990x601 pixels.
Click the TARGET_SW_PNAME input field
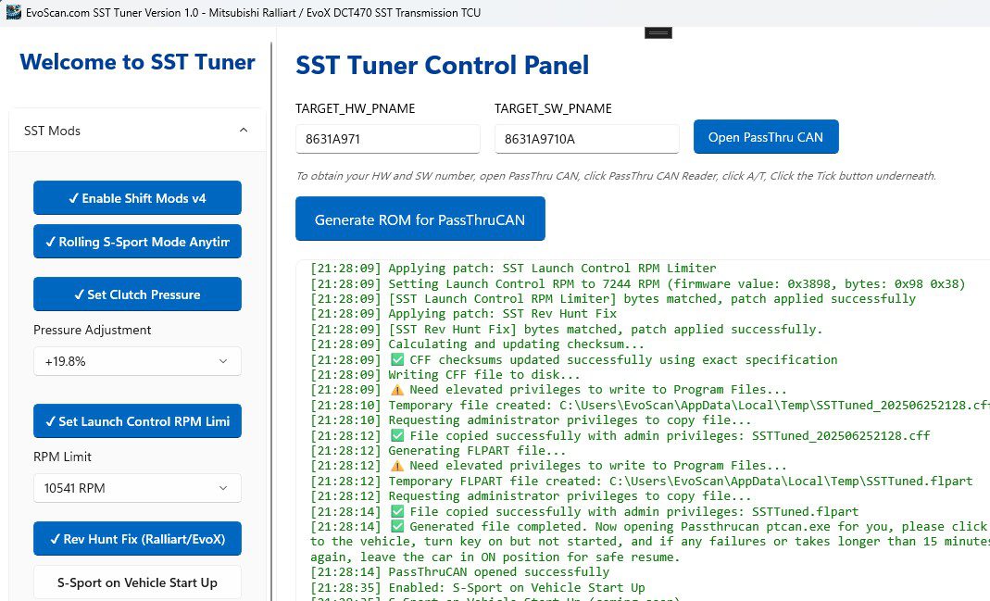pyautogui.click(x=586, y=139)
